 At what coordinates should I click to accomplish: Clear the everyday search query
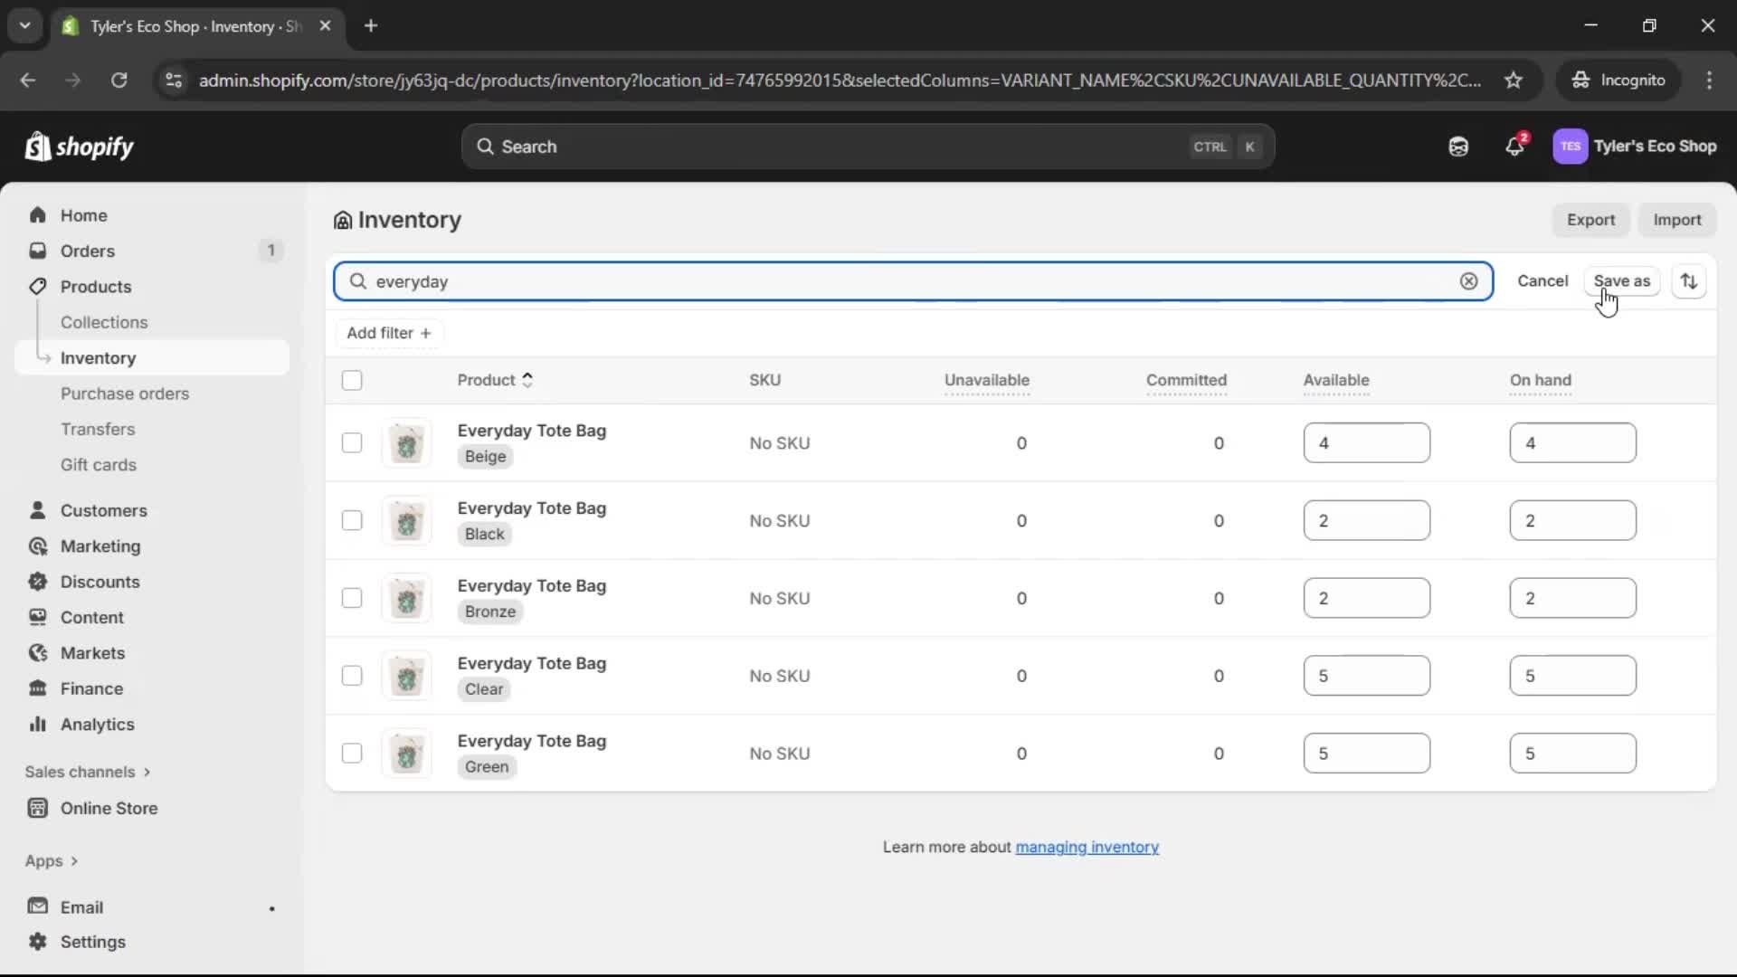(x=1467, y=281)
